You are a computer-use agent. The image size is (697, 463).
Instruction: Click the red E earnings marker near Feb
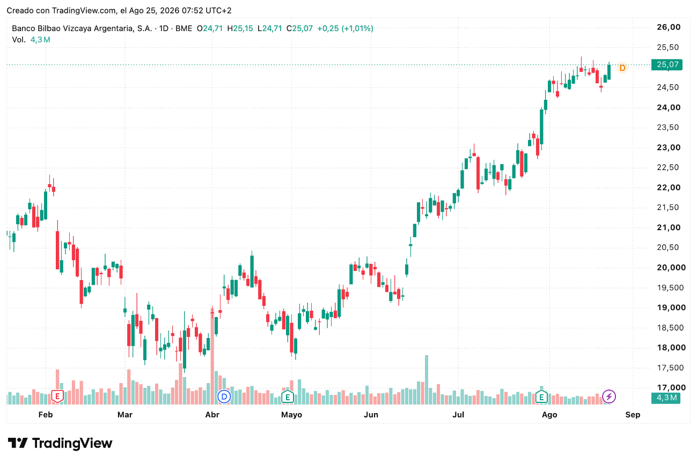[x=57, y=396]
